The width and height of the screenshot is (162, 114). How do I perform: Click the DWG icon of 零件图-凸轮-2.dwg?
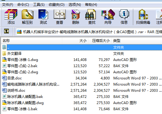4,72
